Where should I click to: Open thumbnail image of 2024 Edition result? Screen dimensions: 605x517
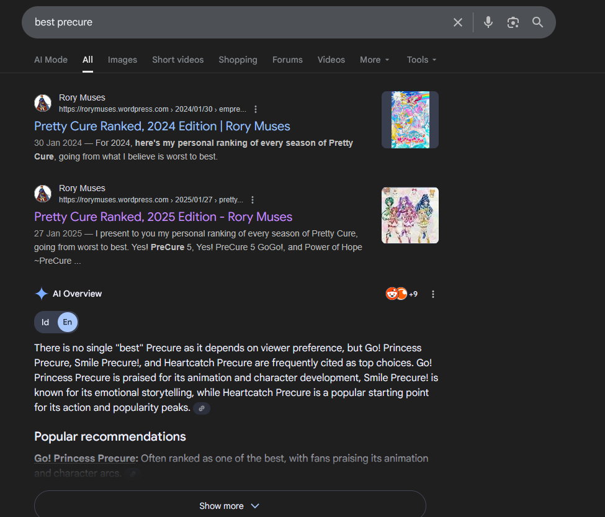tap(410, 120)
